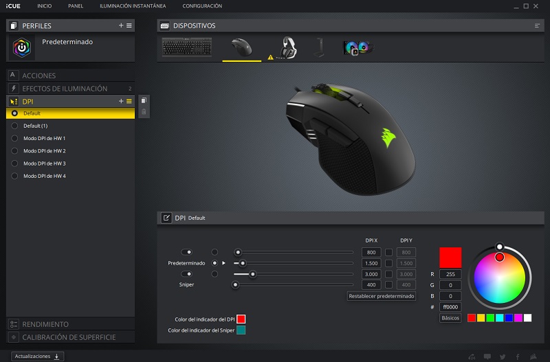Check the 800 DPI Y unlock checkbox
Image resolution: width=550 pixels, height=362 pixels.
click(x=388, y=252)
